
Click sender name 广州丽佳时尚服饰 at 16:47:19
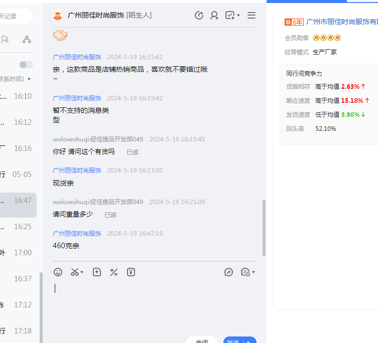[77, 234]
